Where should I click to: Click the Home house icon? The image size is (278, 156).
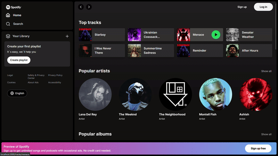point(8,15)
